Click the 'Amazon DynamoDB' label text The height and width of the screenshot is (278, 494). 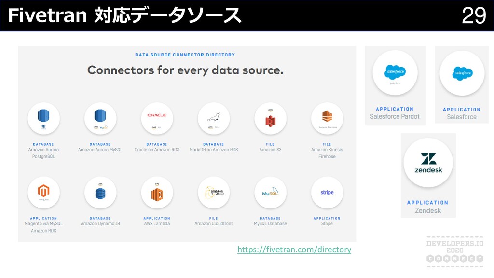(x=100, y=224)
